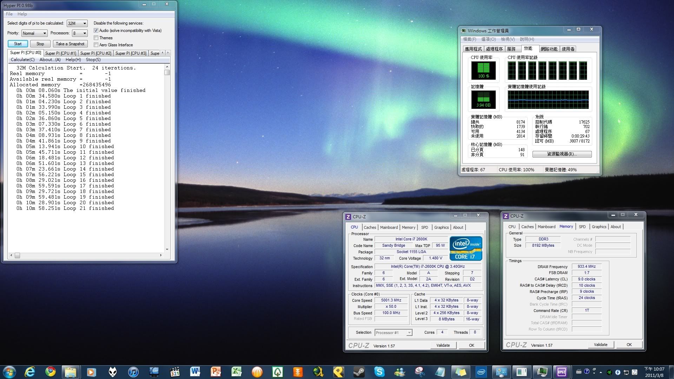The height and width of the screenshot is (379, 674).
Task: Open Mainboard tab in left CPU-Z
Action: [x=389, y=227]
